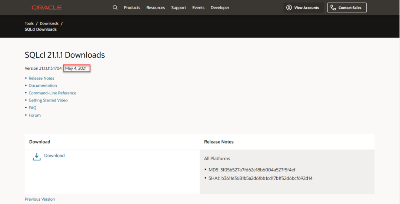Open the Resources menu
The height and width of the screenshot is (204, 400).
click(x=156, y=7)
